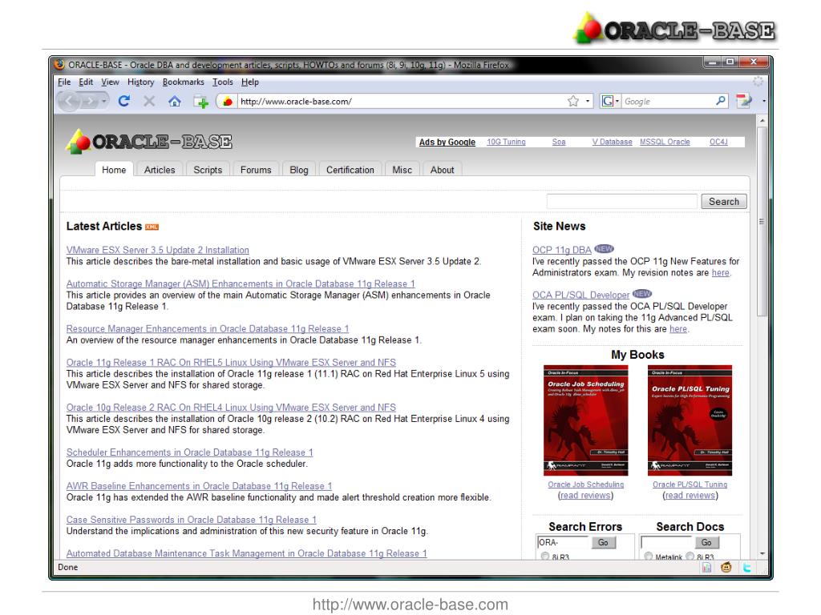Bookmark this page with the star icon

click(x=573, y=101)
